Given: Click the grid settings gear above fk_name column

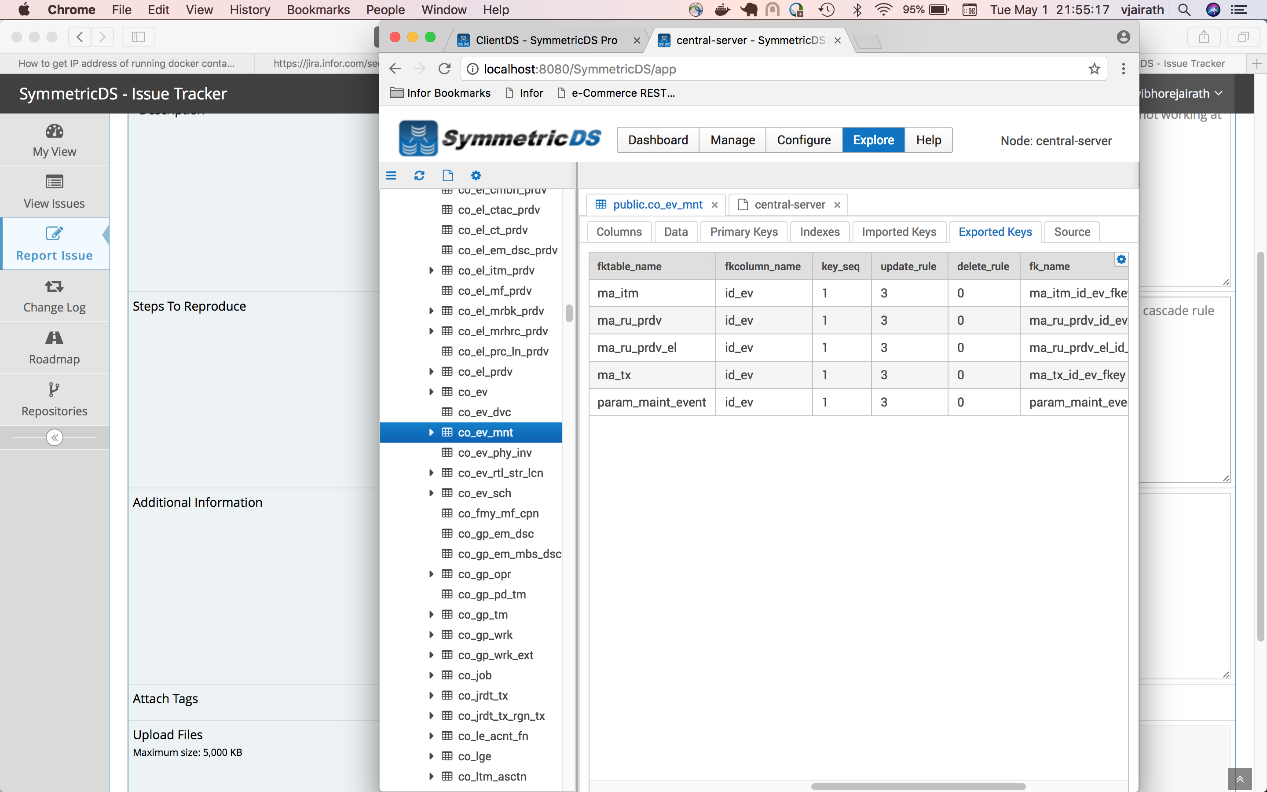Looking at the screenshot, I should pos(1121,259).
